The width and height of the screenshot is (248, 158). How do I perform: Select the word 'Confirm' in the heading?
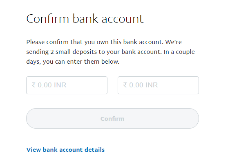tap(48, 19)
